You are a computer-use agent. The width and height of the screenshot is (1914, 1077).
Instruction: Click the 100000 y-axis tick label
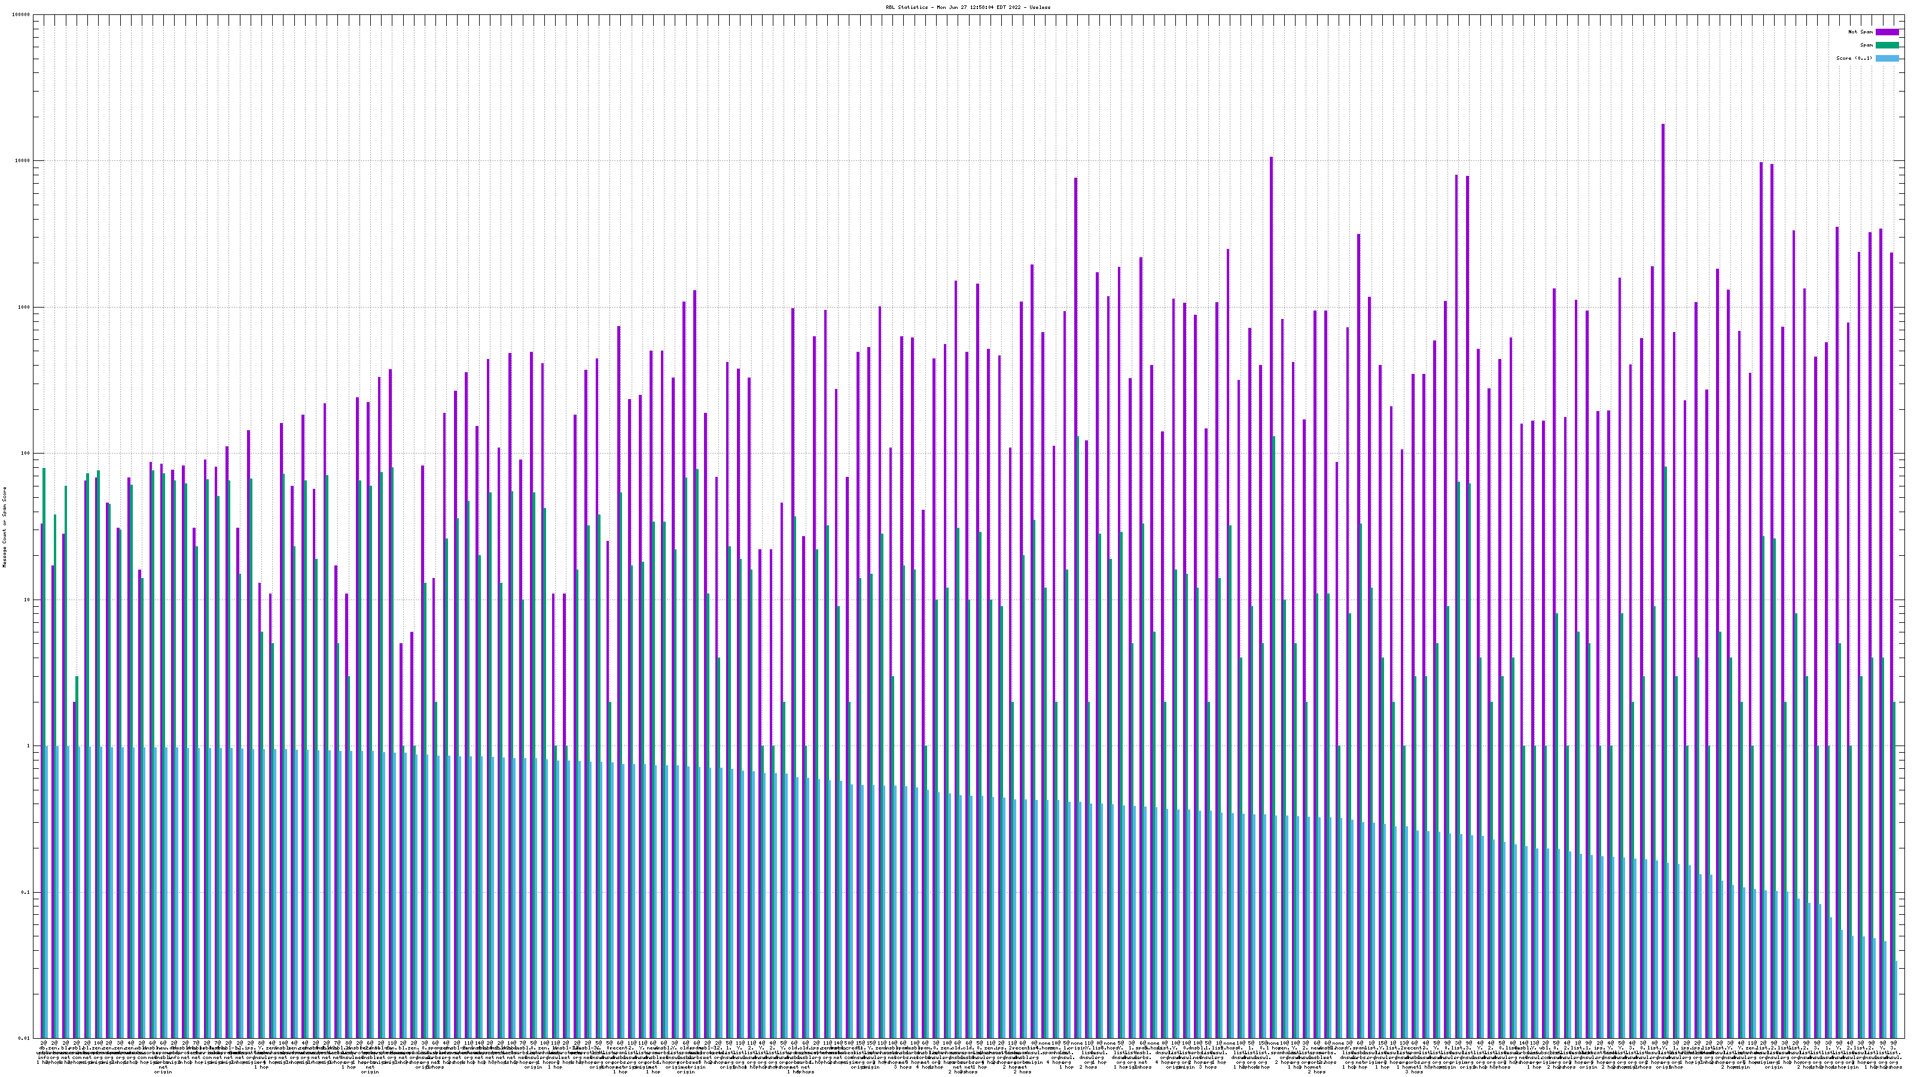(x=22, y=15)
